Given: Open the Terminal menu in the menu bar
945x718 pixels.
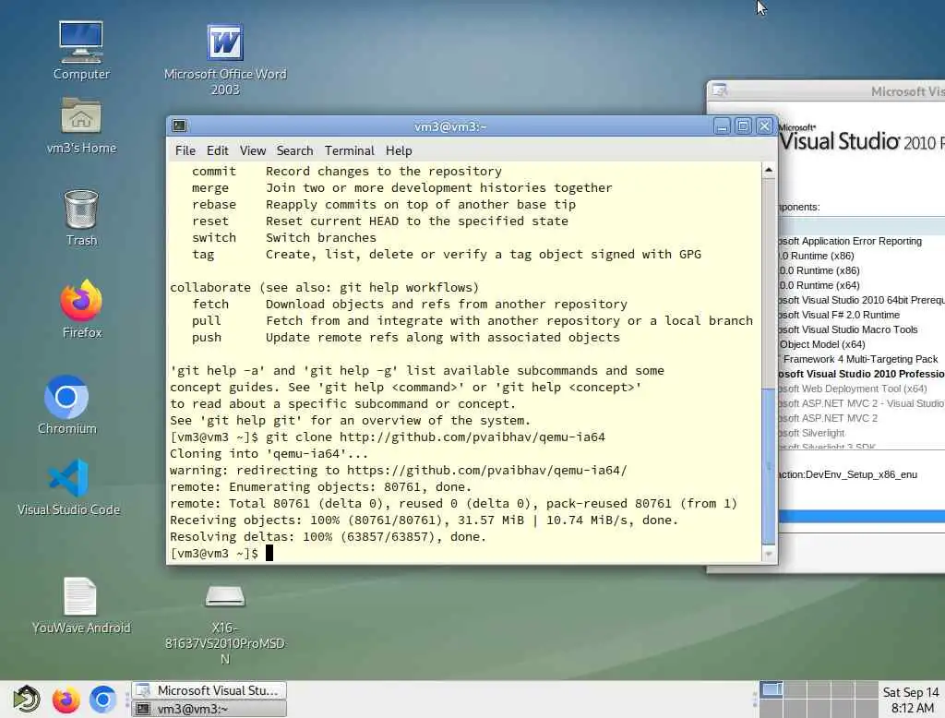Looking at the screenshot, I should pos(350,150).
